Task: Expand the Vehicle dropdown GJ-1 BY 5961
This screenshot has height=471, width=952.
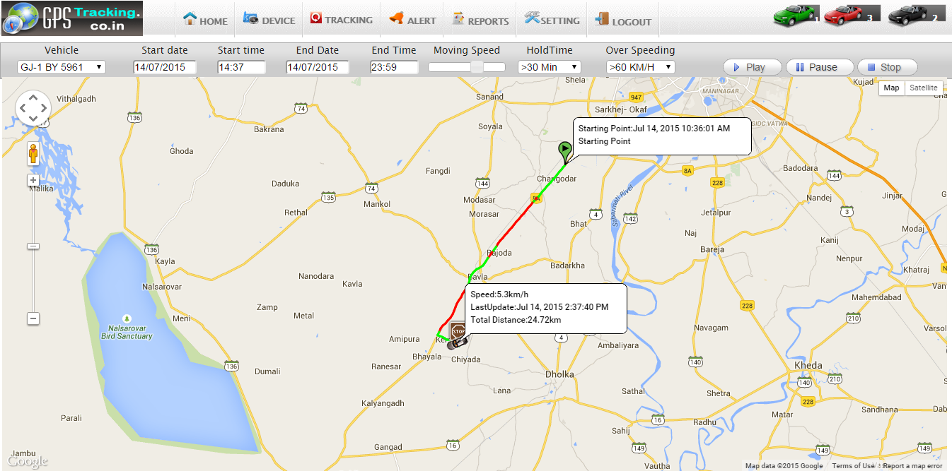Action: point(62,67)
